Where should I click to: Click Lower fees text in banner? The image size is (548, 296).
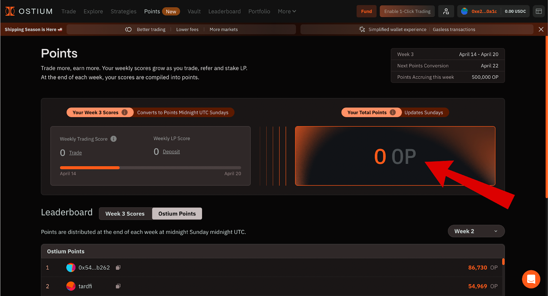pyautogui.click(x=187, y=29)
